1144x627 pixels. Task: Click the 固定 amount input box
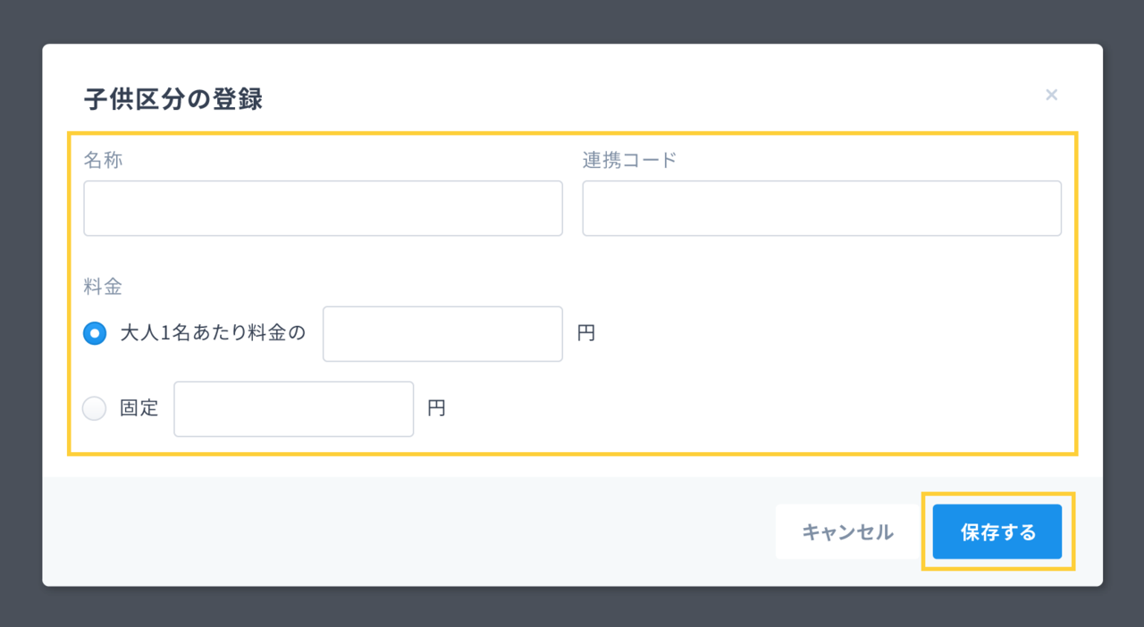point(293,409)
